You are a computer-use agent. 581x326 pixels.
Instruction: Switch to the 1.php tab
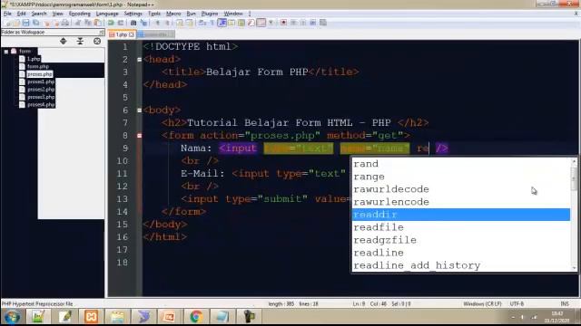tap(121, 34)
